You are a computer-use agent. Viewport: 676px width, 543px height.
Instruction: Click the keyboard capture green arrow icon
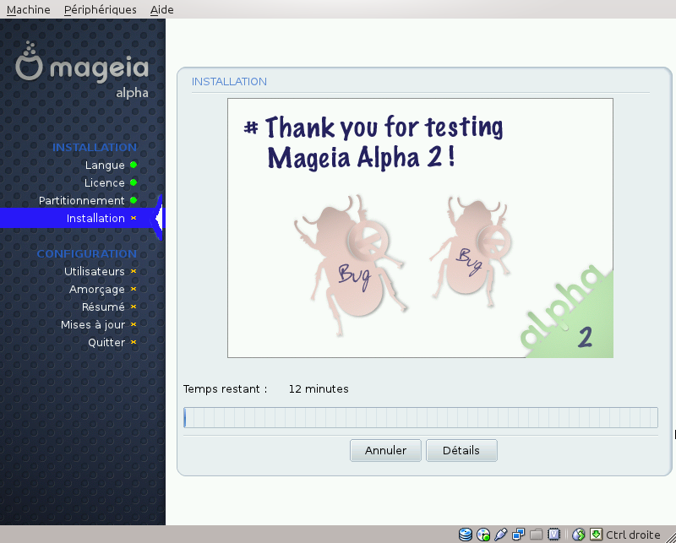(596, 535)
